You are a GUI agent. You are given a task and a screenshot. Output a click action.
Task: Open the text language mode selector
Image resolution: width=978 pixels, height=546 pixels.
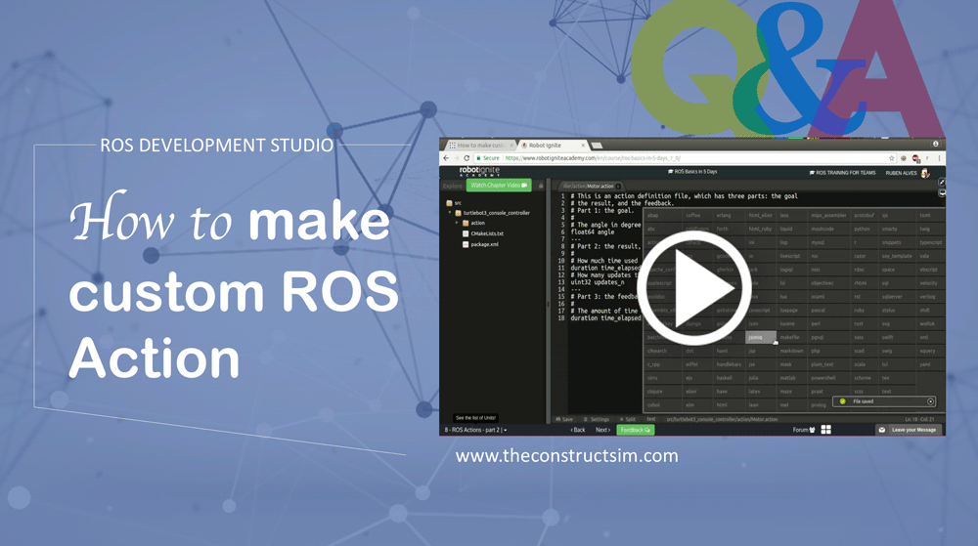tap(650, 420)
